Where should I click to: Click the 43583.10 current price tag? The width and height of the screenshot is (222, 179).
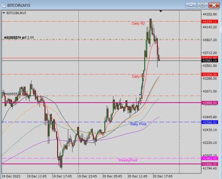coord(210,61)
